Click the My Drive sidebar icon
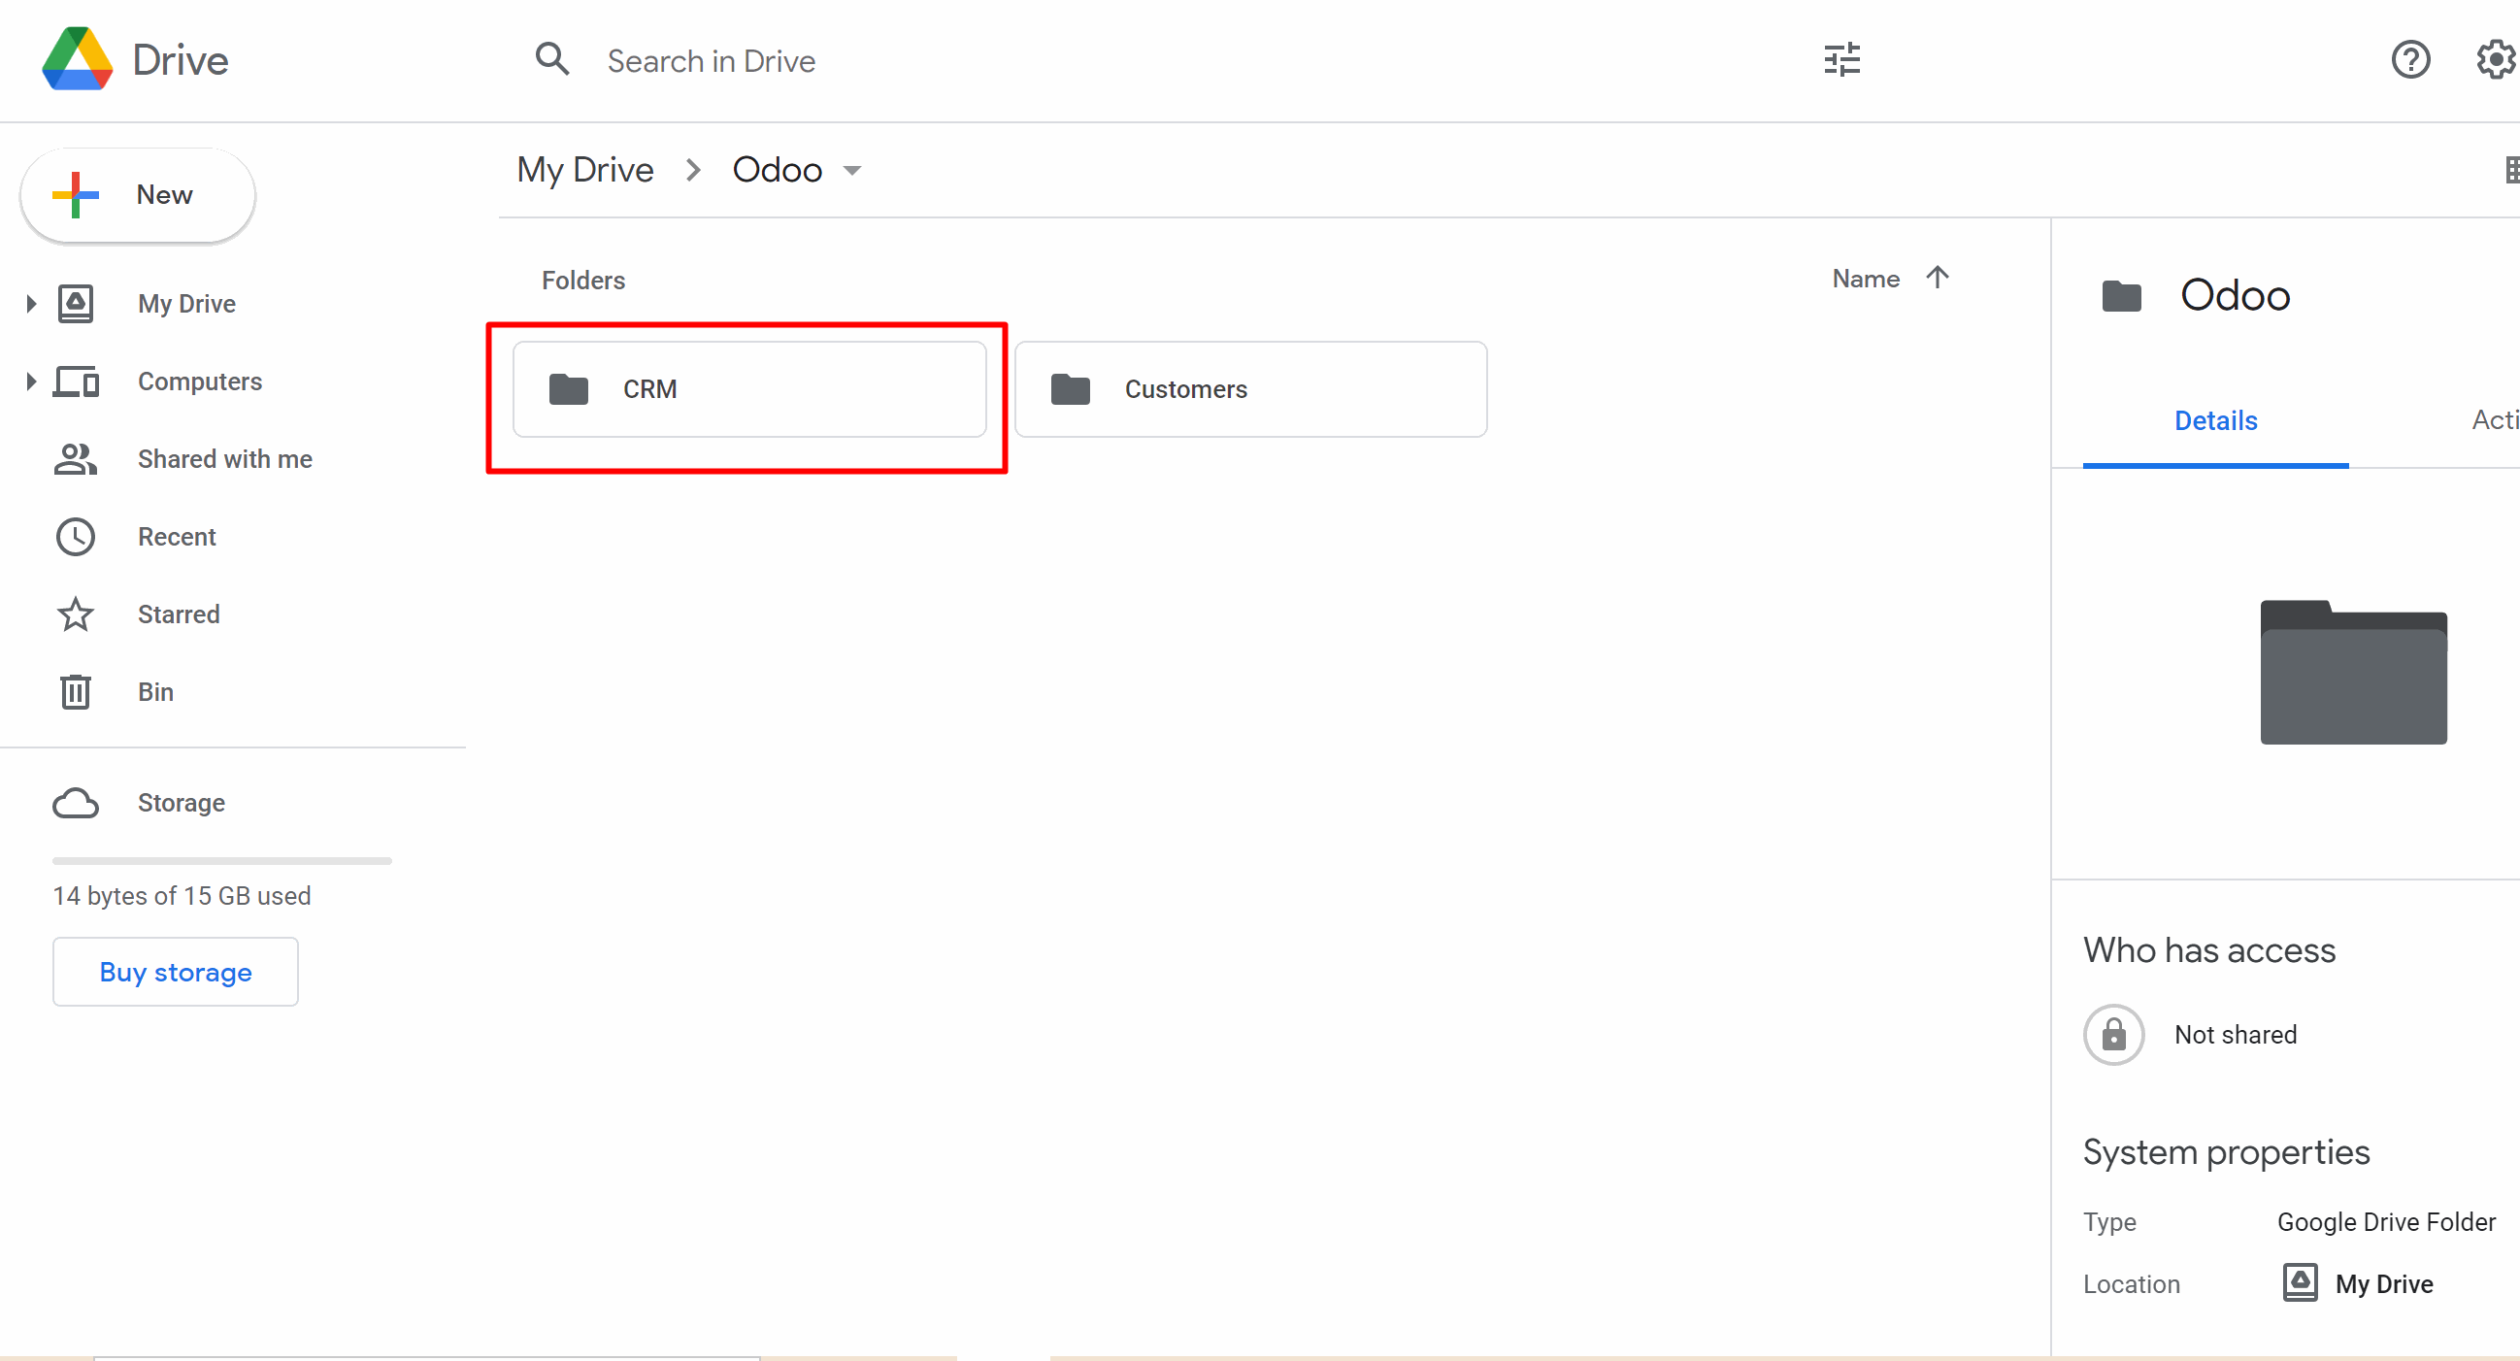2520x1361 pixels. click(x=76, y=303)
